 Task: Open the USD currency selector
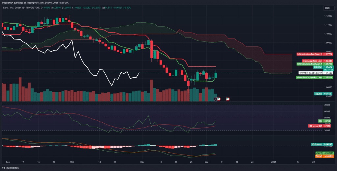pyautogui.click(x=327, y=8)
